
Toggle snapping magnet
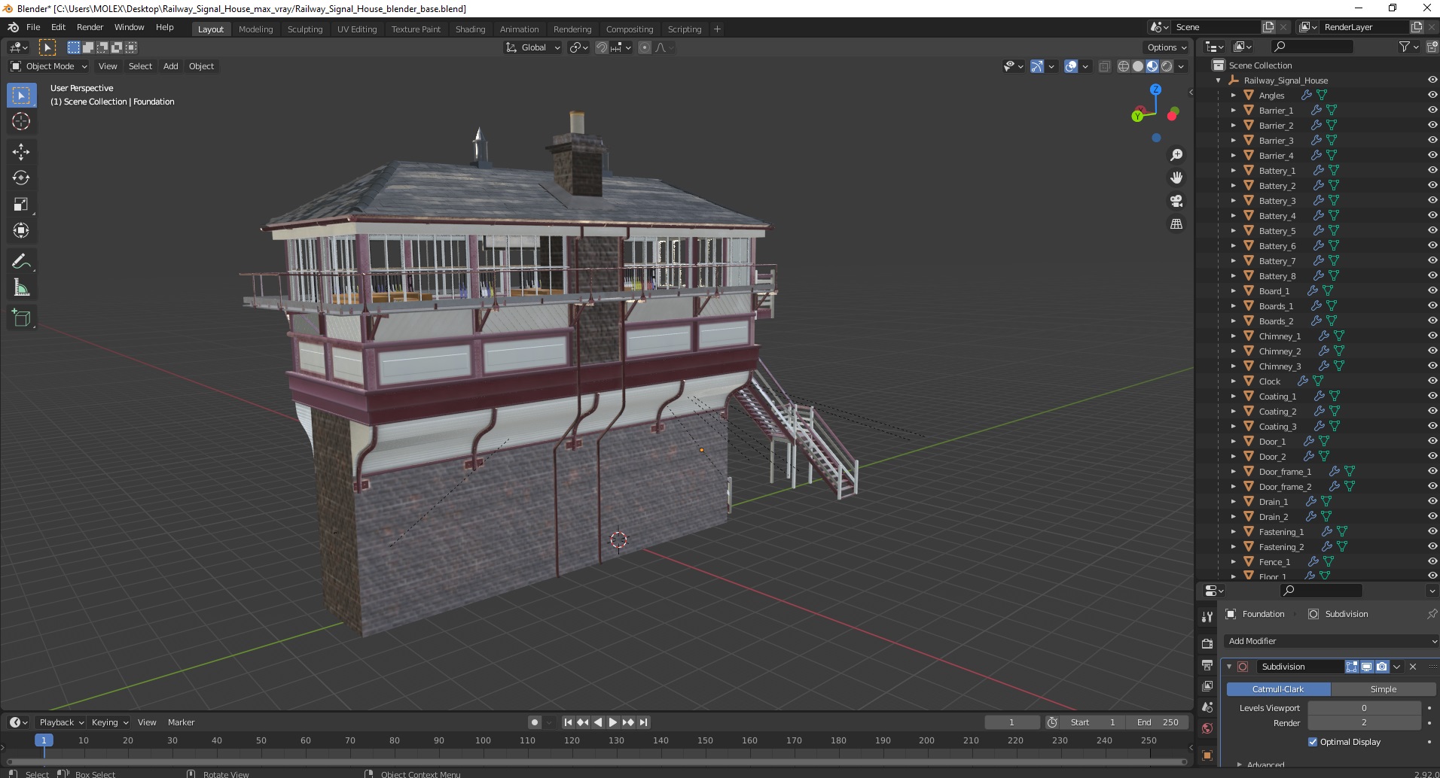pos(601,47)
